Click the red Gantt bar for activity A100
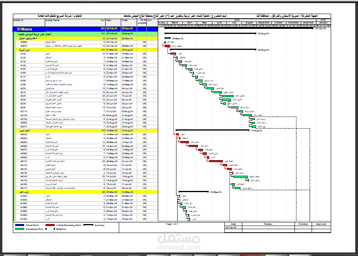Image resolution: width=358 pixels, height=256 pixels. pos(173,54)
